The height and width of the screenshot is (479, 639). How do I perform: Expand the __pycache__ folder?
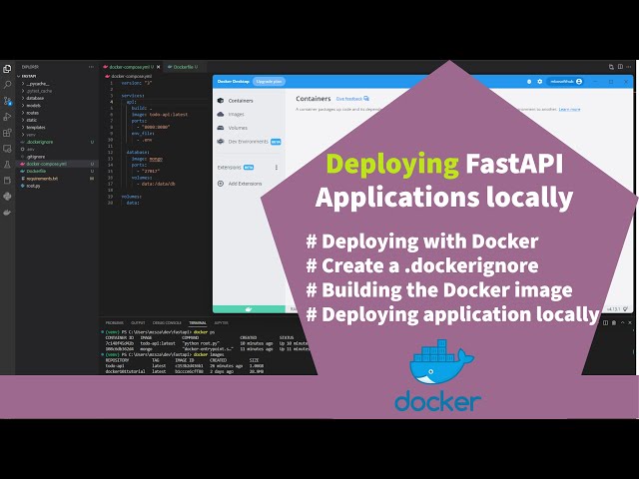[38, 84]
